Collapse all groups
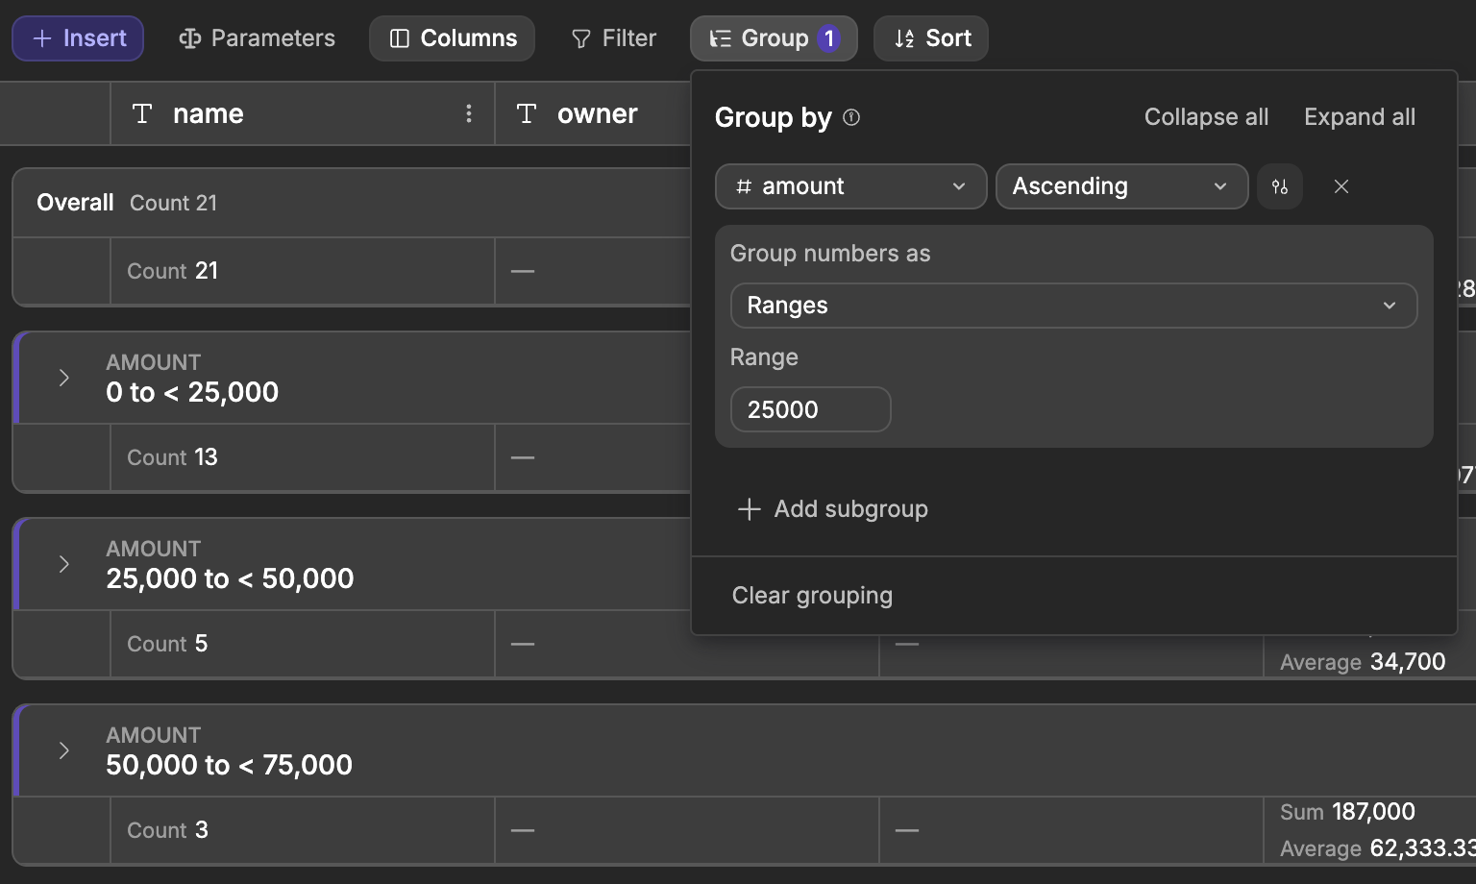Image resolution: width=1476 pixels, height=884 pixels. (1206, 117)
